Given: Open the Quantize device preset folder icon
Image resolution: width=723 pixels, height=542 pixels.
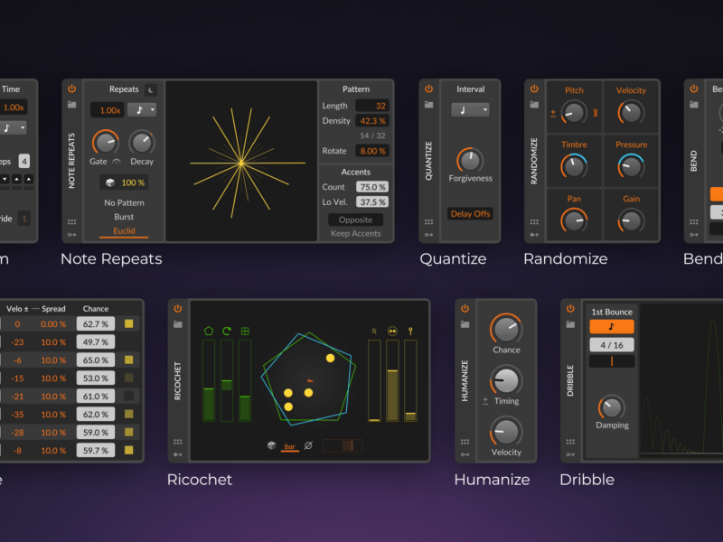Looking at the screenshot, I should [428, 105].
